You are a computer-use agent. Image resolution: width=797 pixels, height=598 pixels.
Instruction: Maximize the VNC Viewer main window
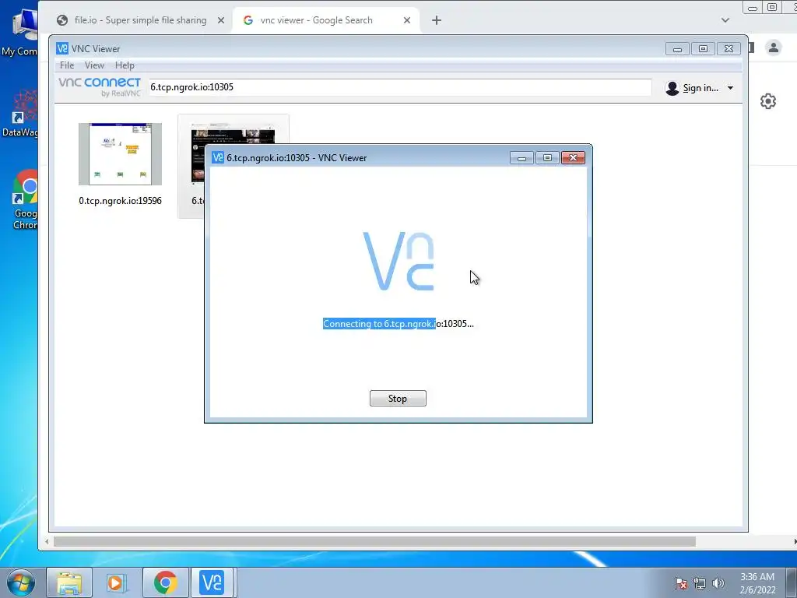point(703,49)
